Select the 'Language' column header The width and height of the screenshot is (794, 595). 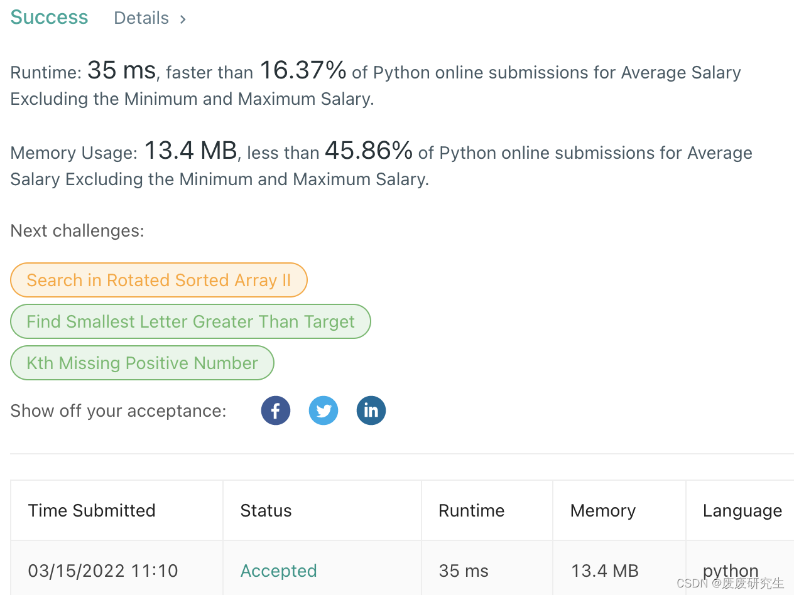point(742,510)
